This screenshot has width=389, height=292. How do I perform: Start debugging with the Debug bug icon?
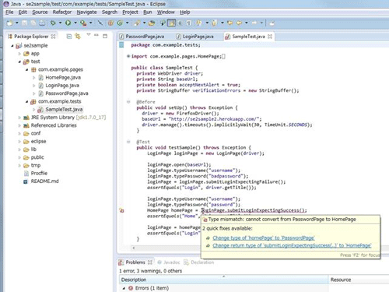tap(53, 23)
